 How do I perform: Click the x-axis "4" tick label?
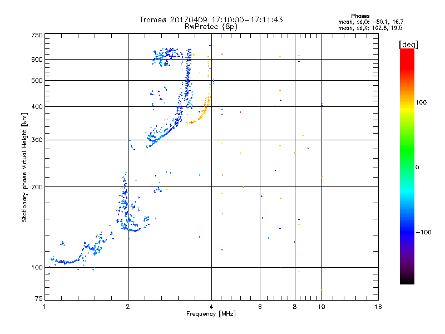pyautogui.click(x=211, y=307)
